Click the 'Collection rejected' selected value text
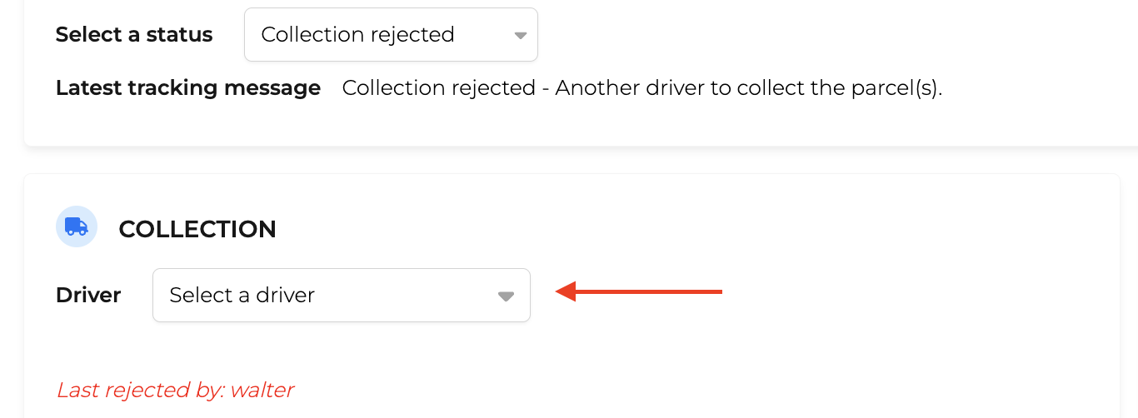1138x418 pixels. (x=357, y=35)
